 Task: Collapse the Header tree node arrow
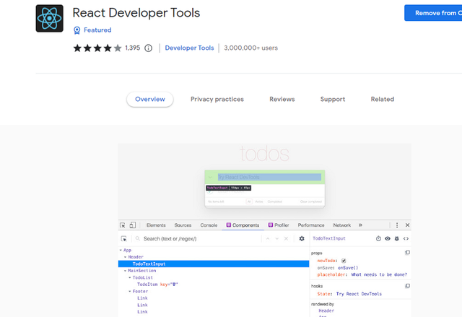(125, 257)
